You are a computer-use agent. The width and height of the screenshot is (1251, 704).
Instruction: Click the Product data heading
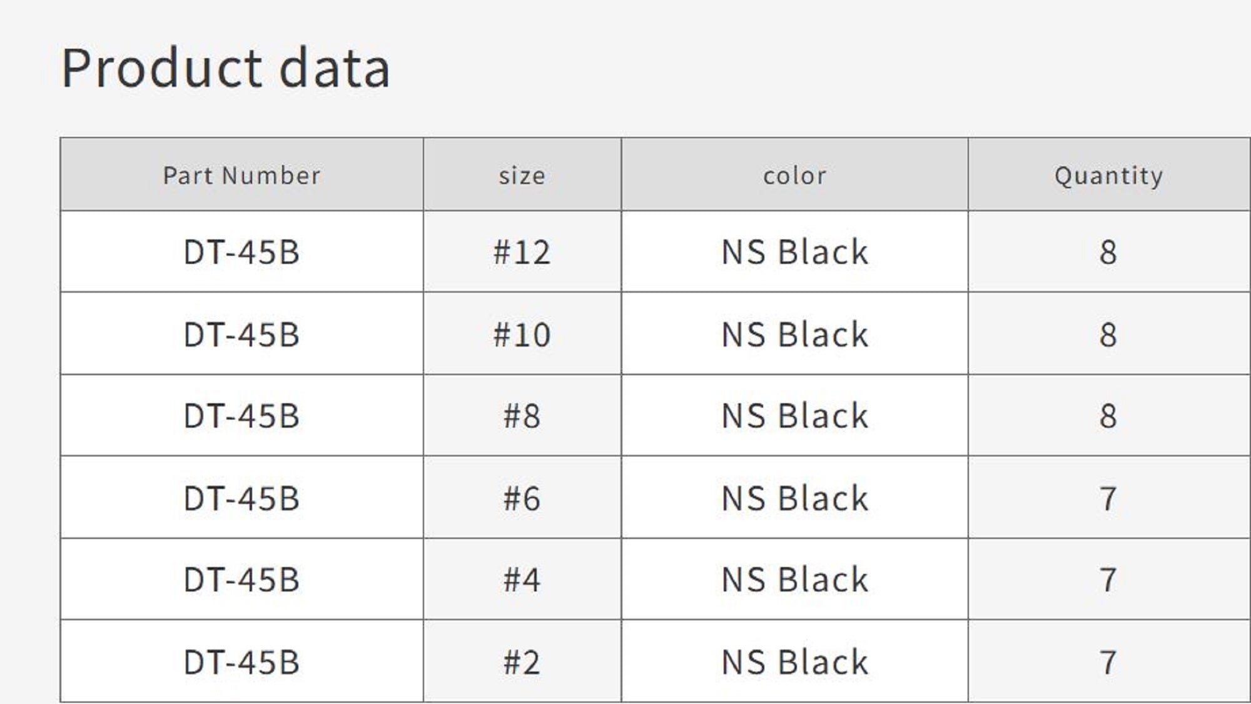point(226,68)
